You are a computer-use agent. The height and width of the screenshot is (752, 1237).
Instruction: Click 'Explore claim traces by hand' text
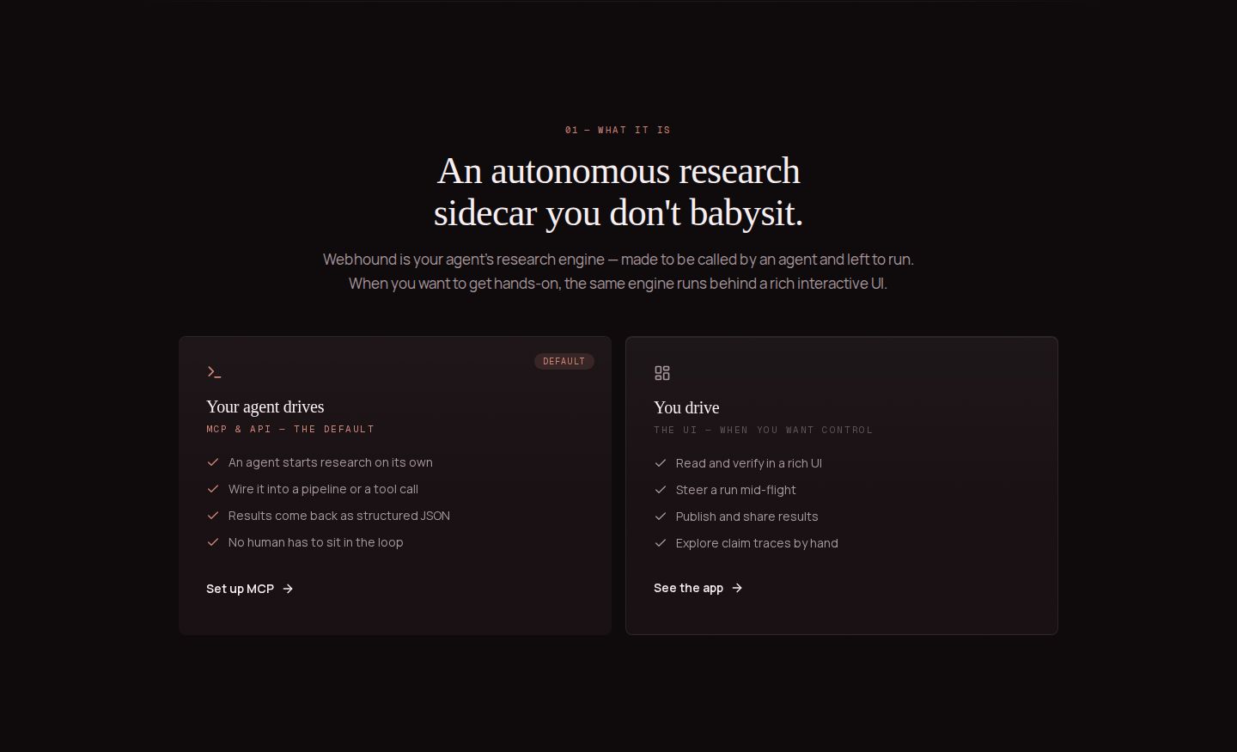757,543
